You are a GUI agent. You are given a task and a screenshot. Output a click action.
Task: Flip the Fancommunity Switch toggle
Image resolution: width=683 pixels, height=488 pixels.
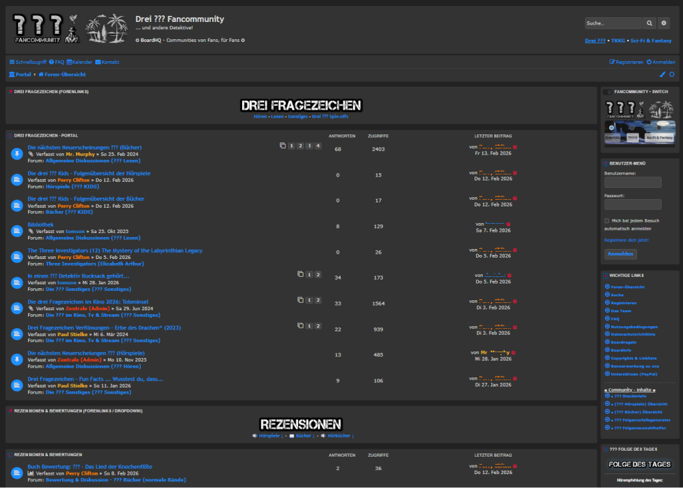coord(607,92)
